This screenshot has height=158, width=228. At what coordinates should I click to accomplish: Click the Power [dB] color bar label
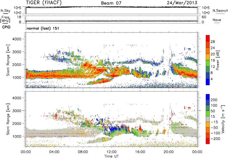(217, 60)
